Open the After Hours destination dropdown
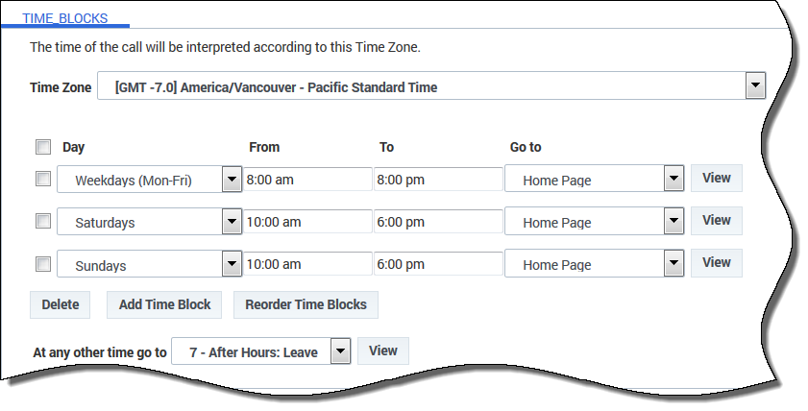 point(340,351)
